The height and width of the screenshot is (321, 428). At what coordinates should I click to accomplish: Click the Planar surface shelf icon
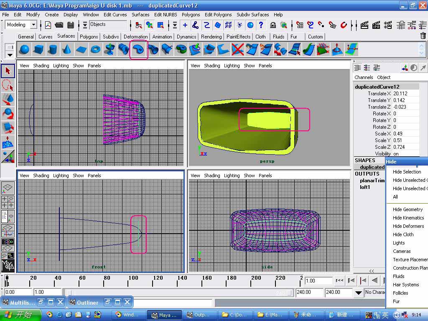(138, 49)
